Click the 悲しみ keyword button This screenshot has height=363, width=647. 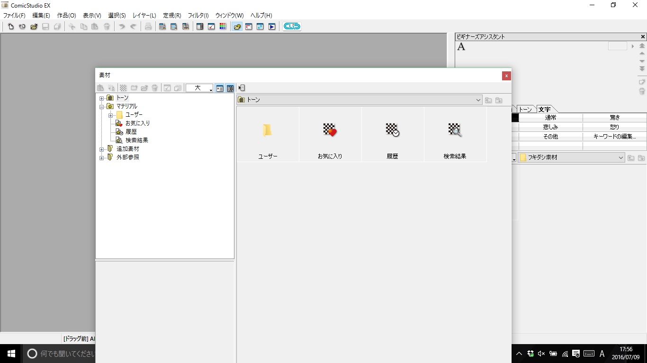(x=551, y=127)
